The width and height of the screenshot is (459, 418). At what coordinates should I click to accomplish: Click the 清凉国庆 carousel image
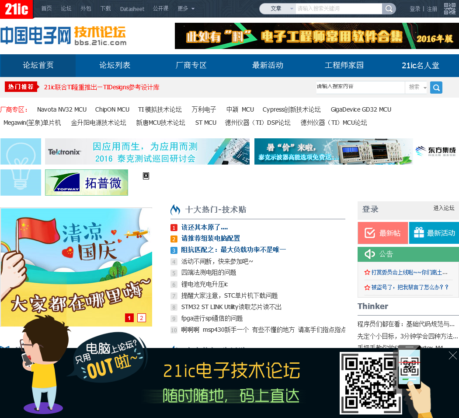[76, 267]
